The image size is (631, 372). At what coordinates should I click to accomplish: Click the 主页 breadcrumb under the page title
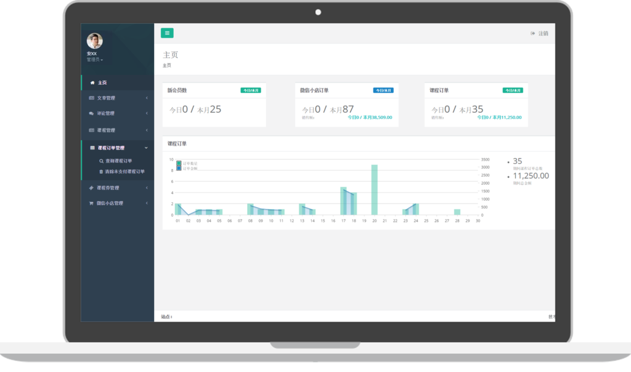coord(166,65)
